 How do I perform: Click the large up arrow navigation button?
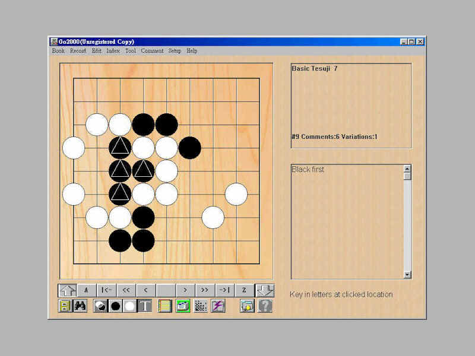(x=67, y=290)
